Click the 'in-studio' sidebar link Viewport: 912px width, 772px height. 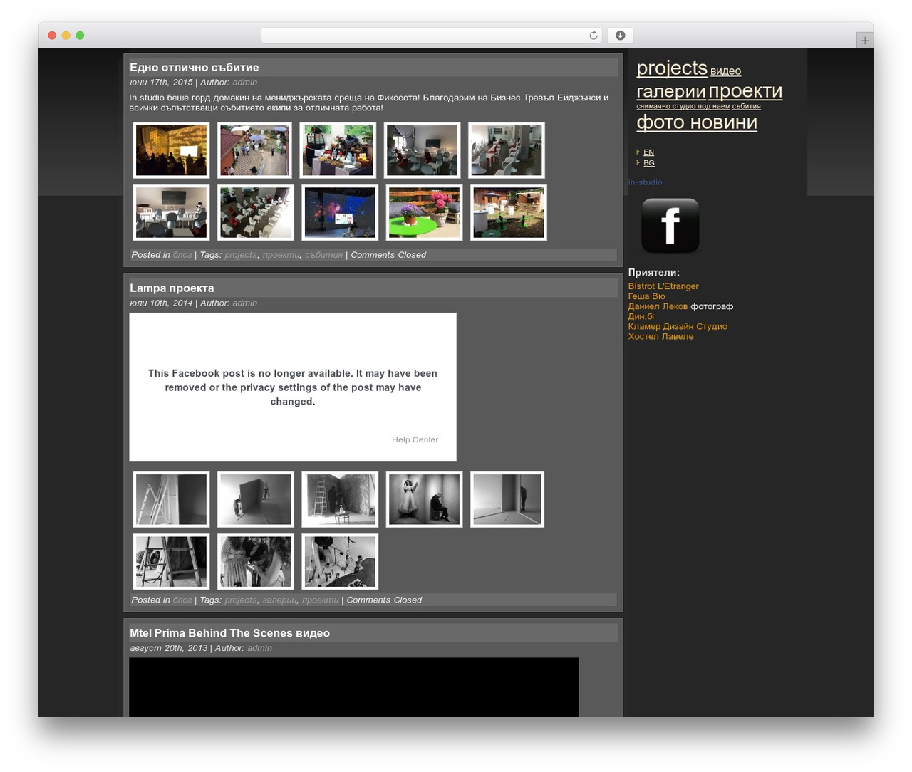[x=645, y=182]
